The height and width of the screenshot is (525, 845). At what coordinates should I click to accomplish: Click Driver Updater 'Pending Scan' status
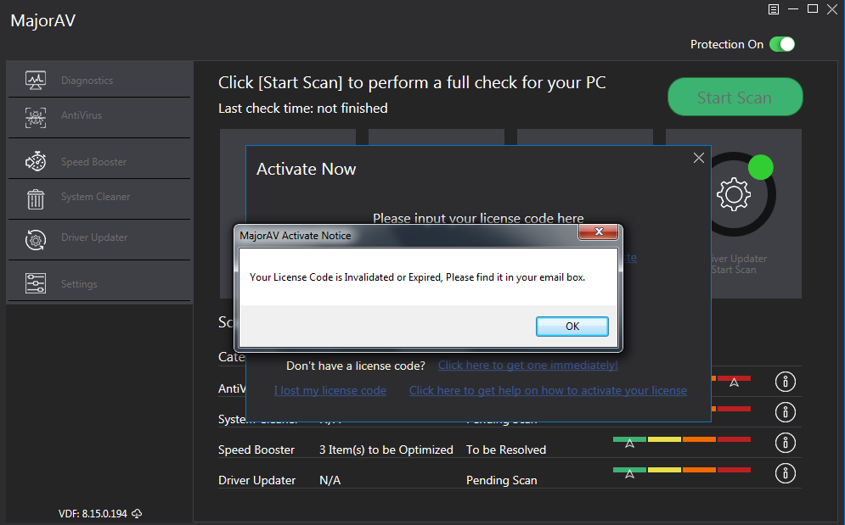(501, 480)
